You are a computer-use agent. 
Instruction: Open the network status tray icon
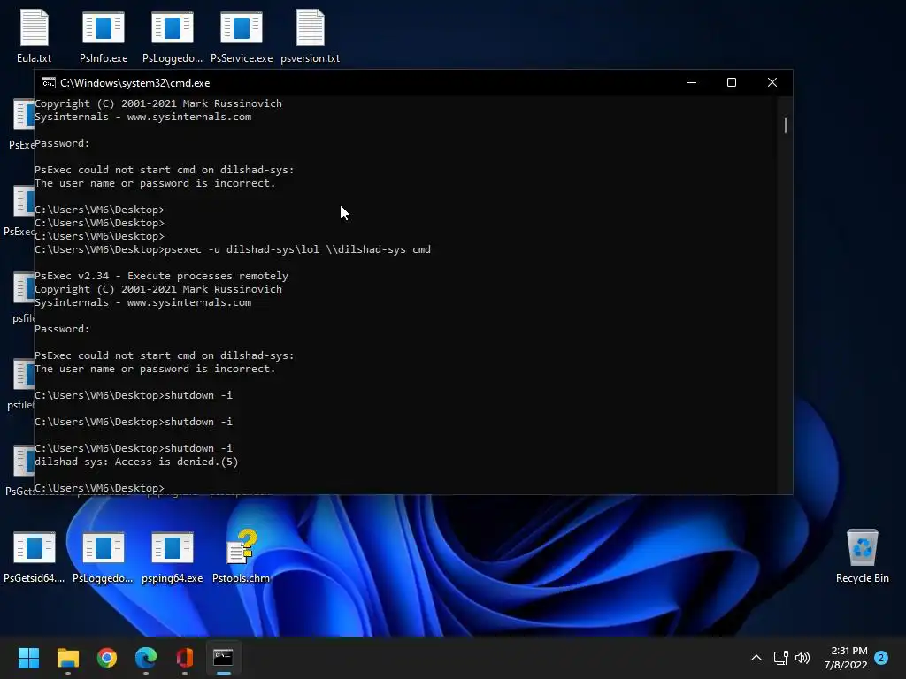coord(780,658)
